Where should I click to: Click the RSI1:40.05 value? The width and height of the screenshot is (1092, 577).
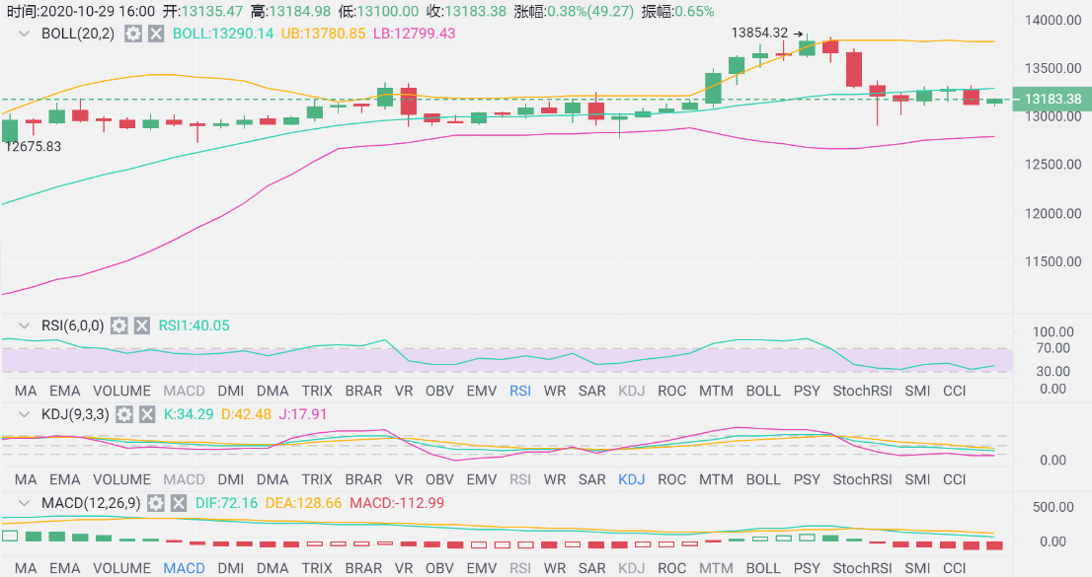click(x=194, y=325)
